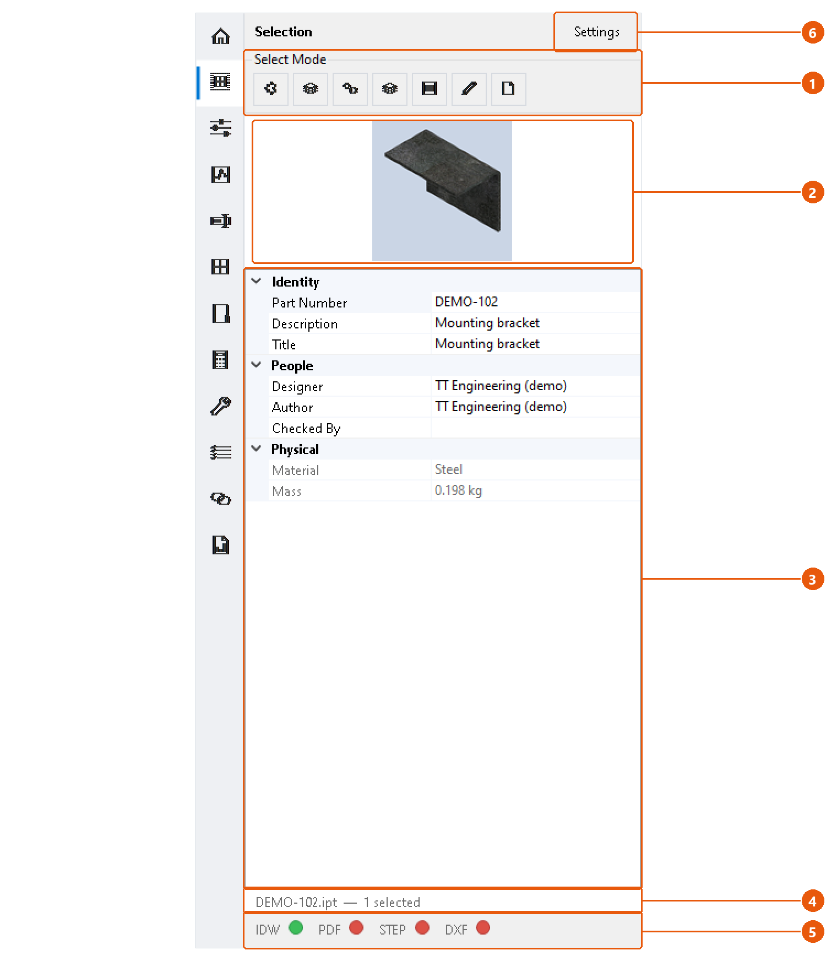Image resolution: width=837 pixels, height=961 pixels.
Task: Collapse the Identity property group
Action: (257, 282)
